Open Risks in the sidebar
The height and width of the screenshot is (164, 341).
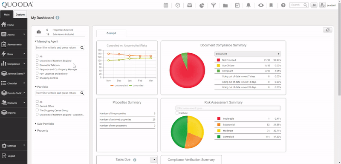coord(14,54)
